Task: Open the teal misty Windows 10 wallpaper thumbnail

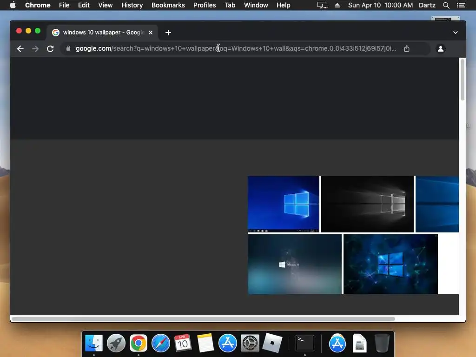Action: tap(294, 264)
